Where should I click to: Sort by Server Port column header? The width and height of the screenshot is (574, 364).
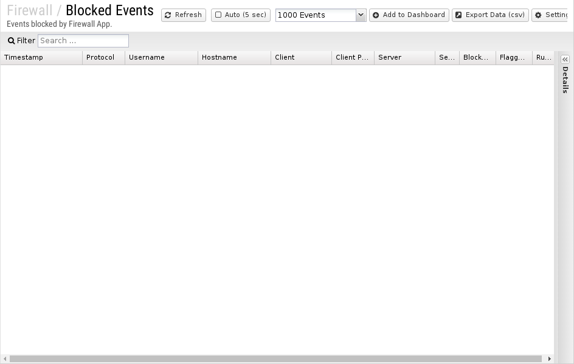(x=447, y=58)
